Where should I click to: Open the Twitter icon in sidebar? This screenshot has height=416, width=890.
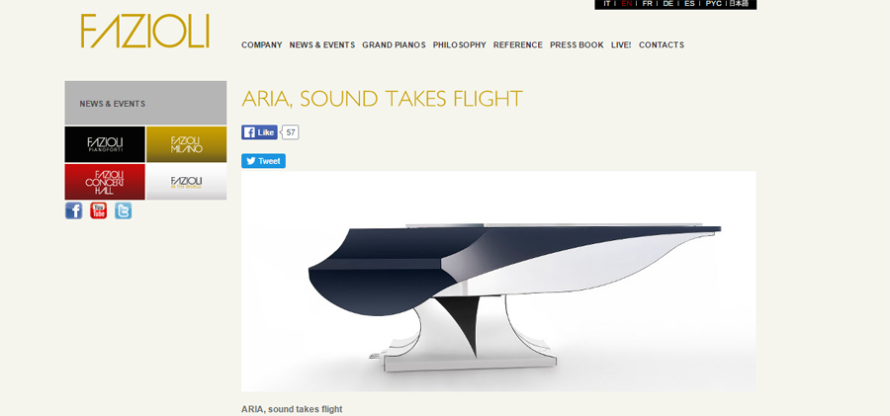click(124, 211)
